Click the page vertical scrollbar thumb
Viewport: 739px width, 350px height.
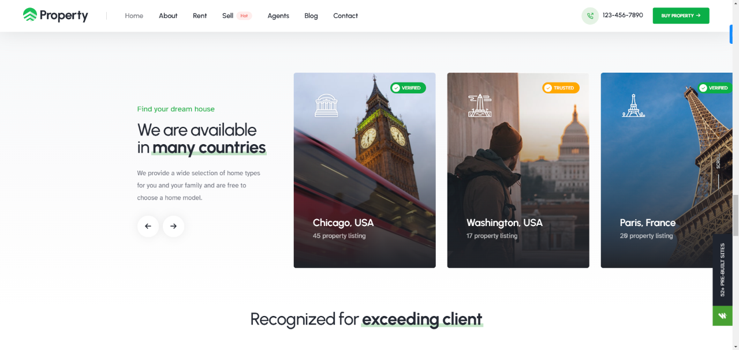pyautogui.click(x=736, y=215)
